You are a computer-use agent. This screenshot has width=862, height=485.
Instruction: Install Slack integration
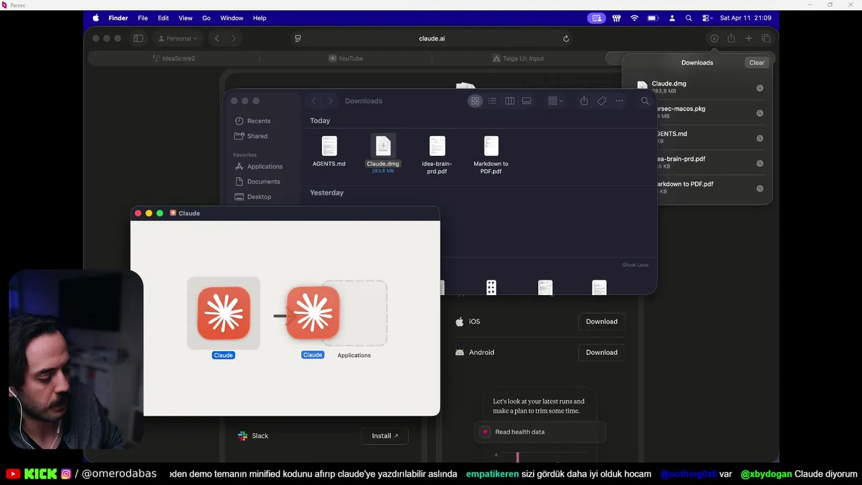point(385,436)
